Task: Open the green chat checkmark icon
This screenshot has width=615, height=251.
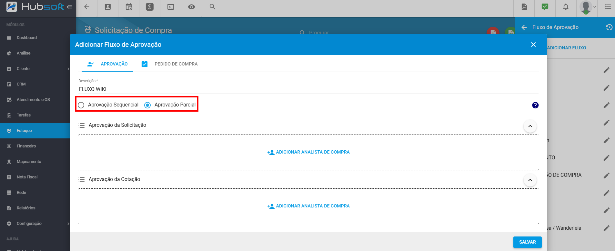Action: pyautogui.click(x=545, y=7)
